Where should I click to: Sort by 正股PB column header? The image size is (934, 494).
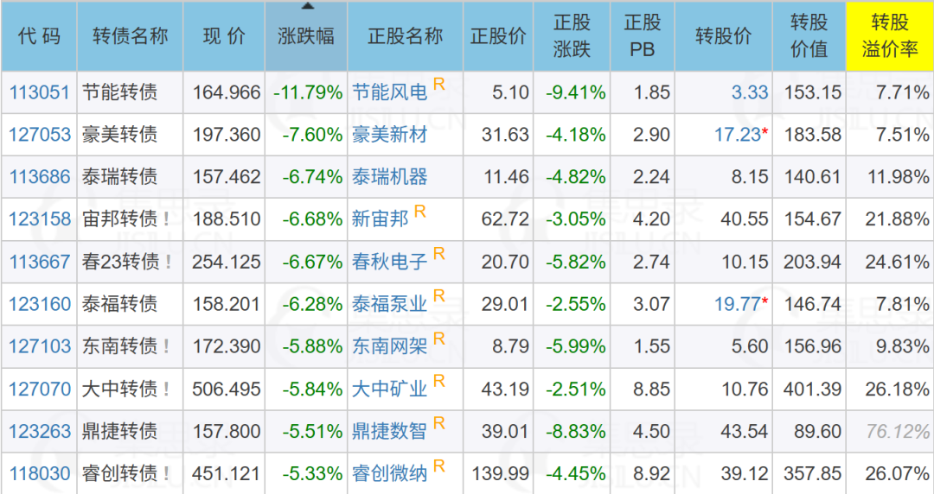(x=642, y=36)
